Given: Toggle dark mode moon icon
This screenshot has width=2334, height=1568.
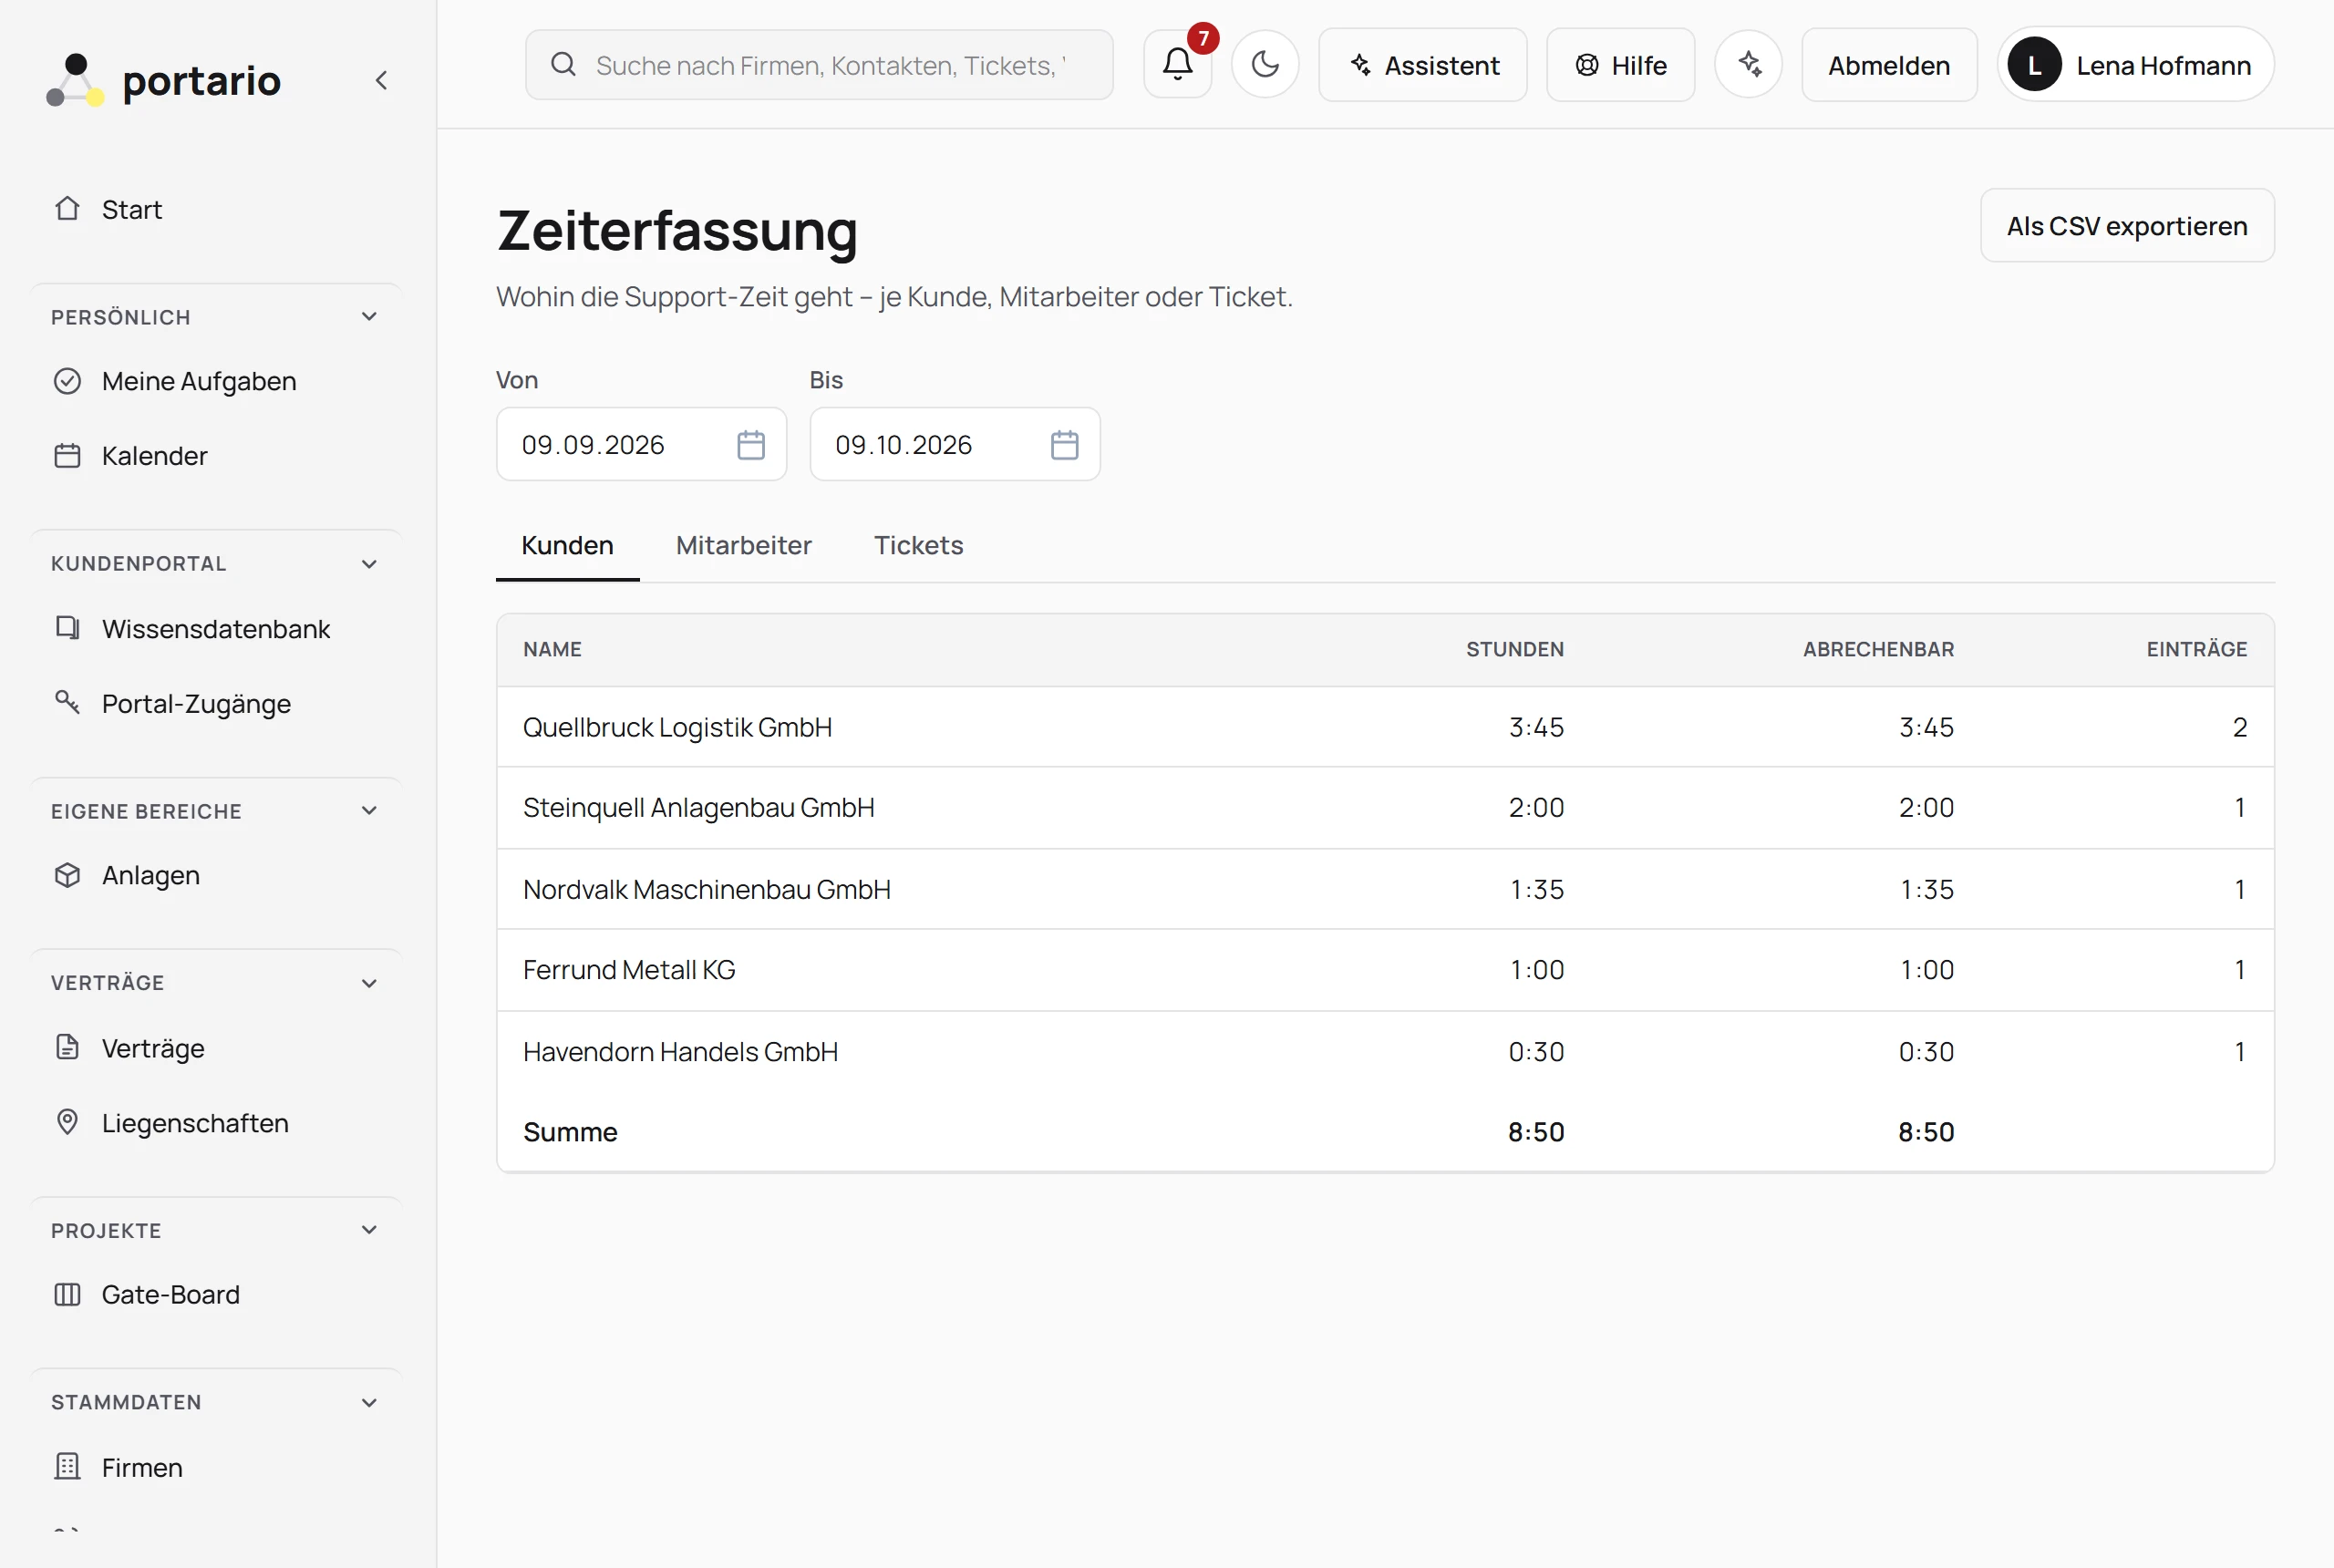Looking at the screenshot, I should click(x=1265, y=65).
